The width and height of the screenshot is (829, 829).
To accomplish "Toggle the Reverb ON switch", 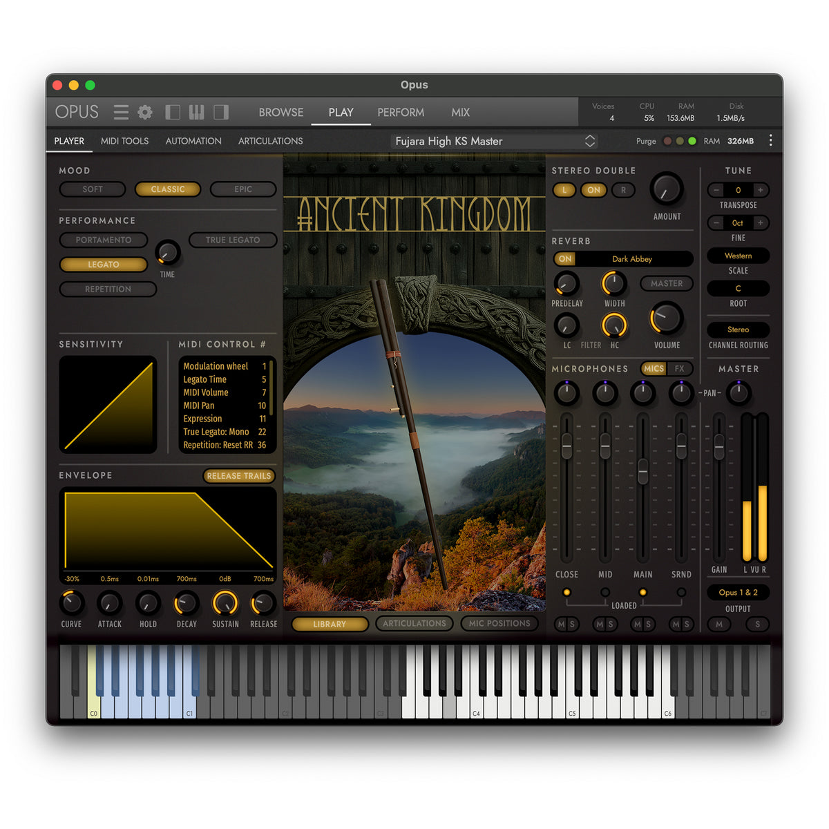I will click(565, 259).
